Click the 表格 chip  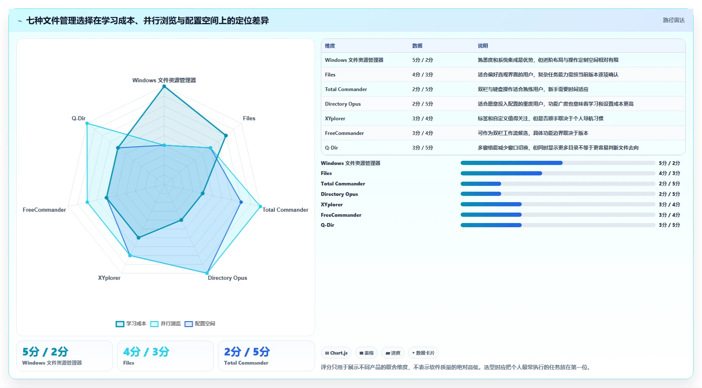(366, 353)
